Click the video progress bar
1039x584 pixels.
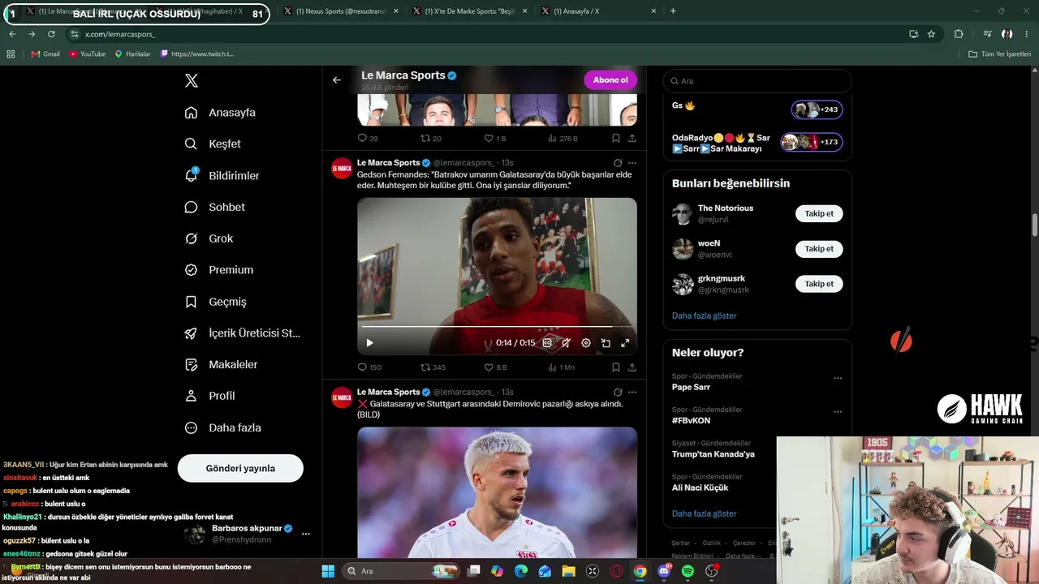point(497,327)
